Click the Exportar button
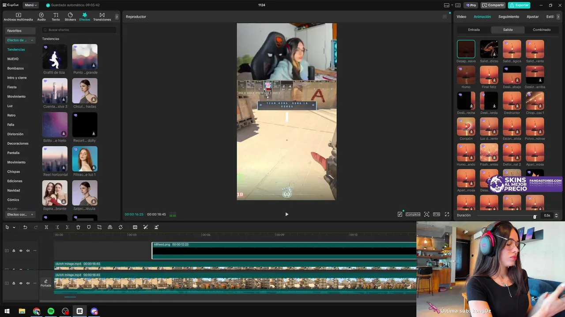The width and height of the screenshot is (565, 317). (x=519, y=5)
